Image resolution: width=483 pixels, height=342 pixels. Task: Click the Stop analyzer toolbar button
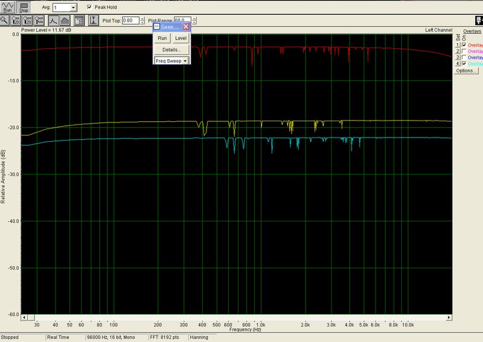pos(24,7)
